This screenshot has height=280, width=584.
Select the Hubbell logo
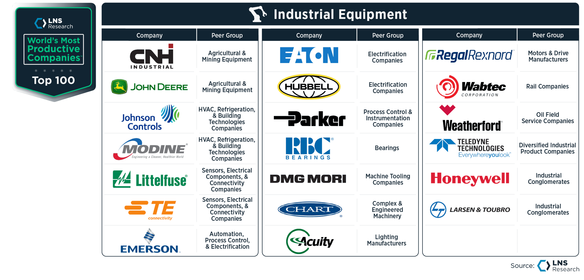309,87
